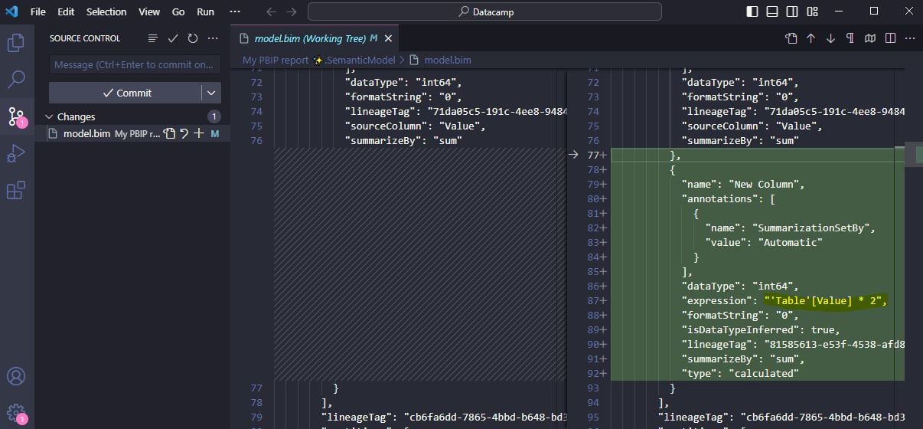Open the Search view in activity bar
The image size is (923, 429).
pyautogui.click(x=16, y=79)
